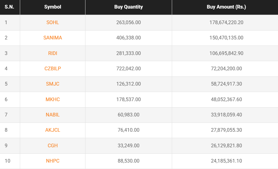Select buy amount 33,918,059.40
Screen dimensions: 278x169
coord(226,115)
